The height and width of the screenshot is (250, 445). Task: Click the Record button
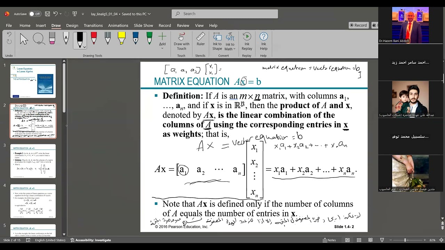point(358,25)
